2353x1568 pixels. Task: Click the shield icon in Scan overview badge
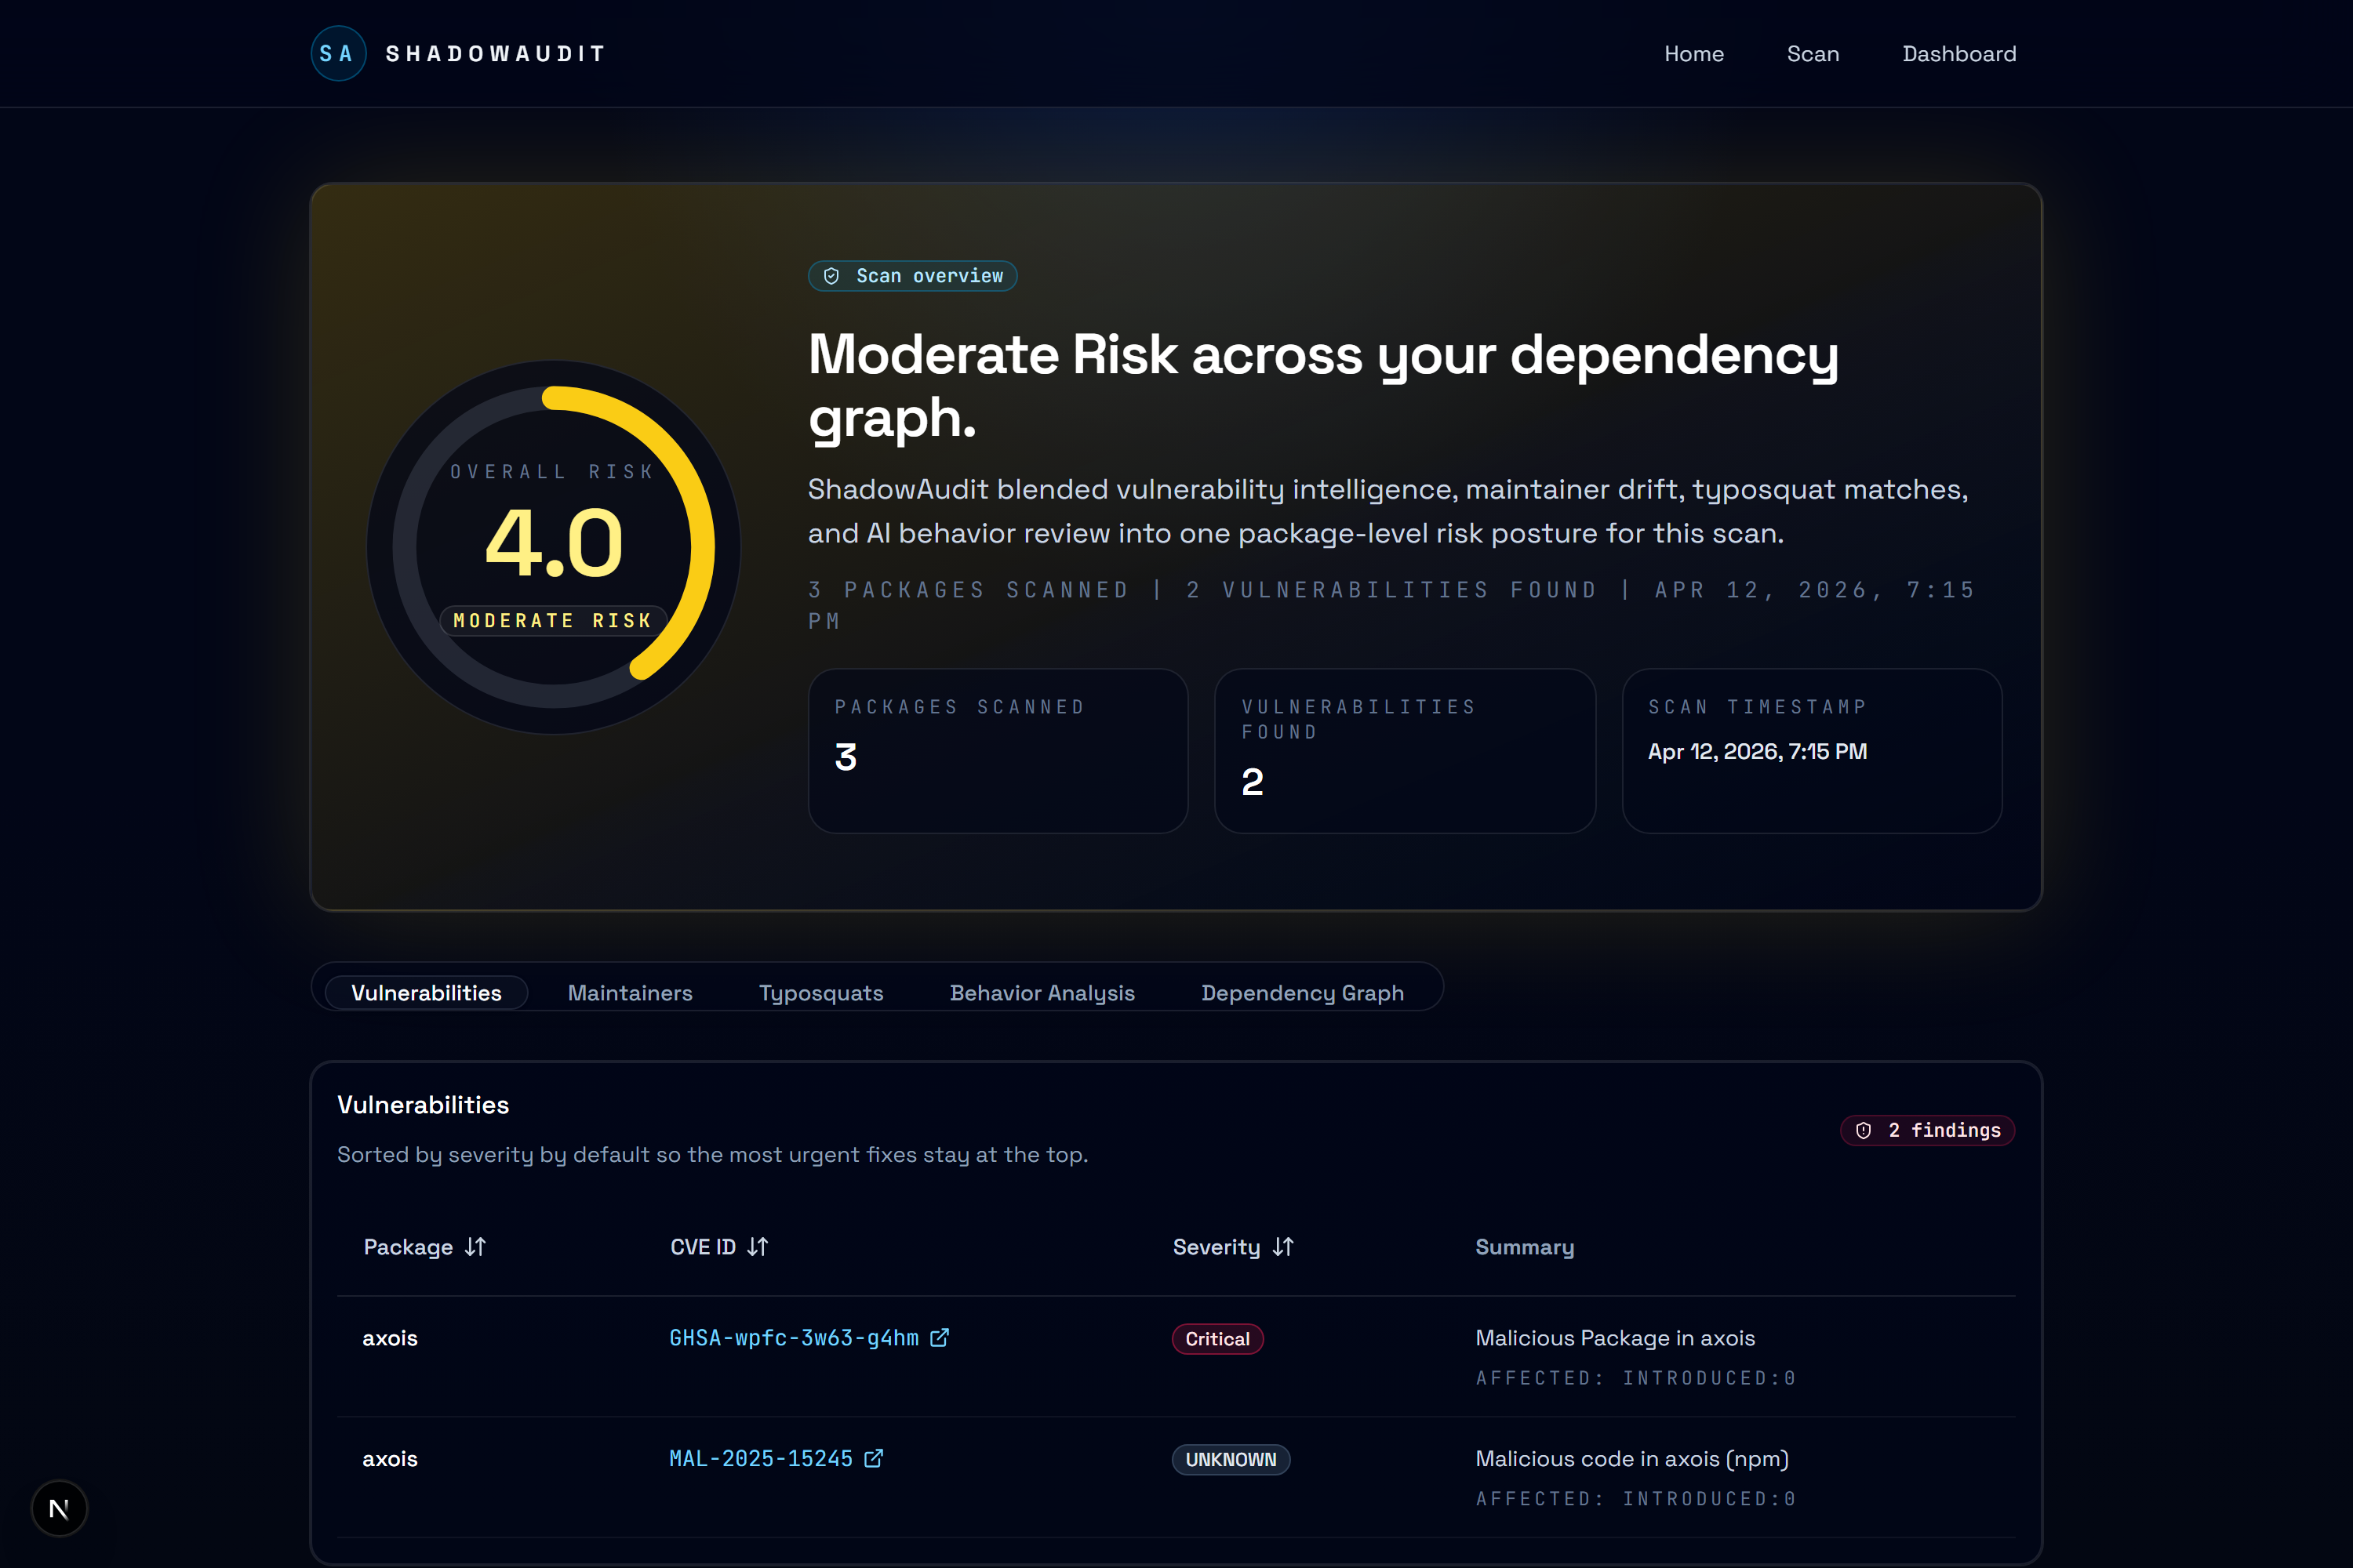831,276
